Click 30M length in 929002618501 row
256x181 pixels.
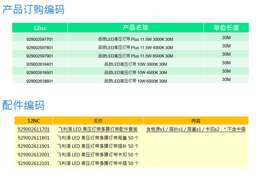[226, 71]
